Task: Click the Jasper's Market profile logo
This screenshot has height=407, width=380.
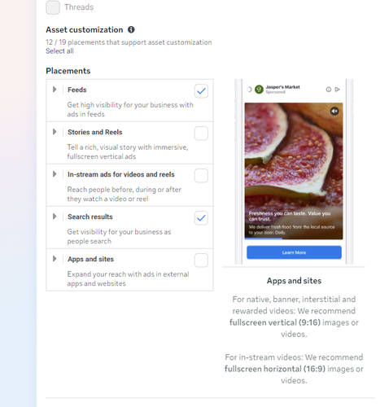Action: [259, 90]
